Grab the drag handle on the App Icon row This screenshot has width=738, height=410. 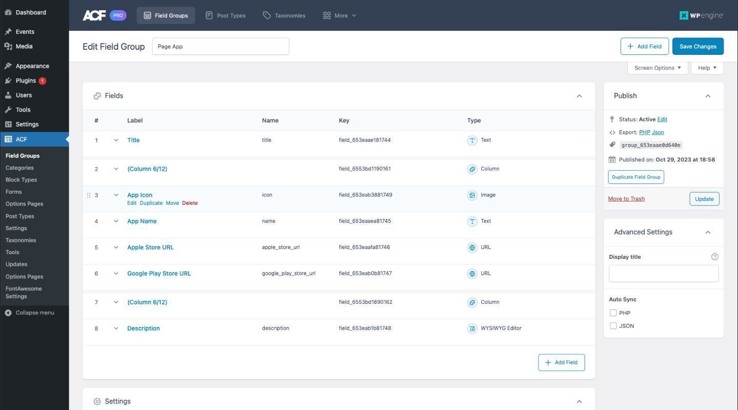(x=88, y=195)
